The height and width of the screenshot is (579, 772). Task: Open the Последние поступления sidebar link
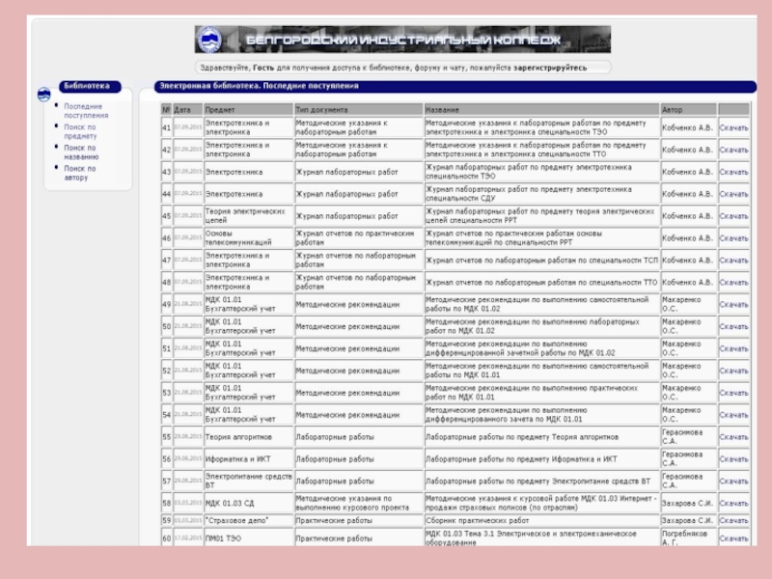coord(86,111)
